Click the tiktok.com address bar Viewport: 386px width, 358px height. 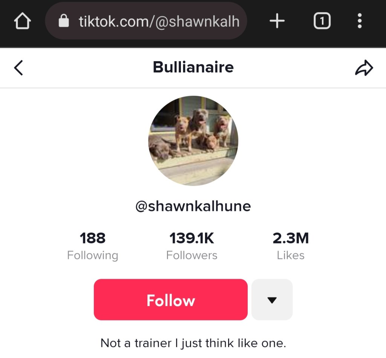click(146, 21)
